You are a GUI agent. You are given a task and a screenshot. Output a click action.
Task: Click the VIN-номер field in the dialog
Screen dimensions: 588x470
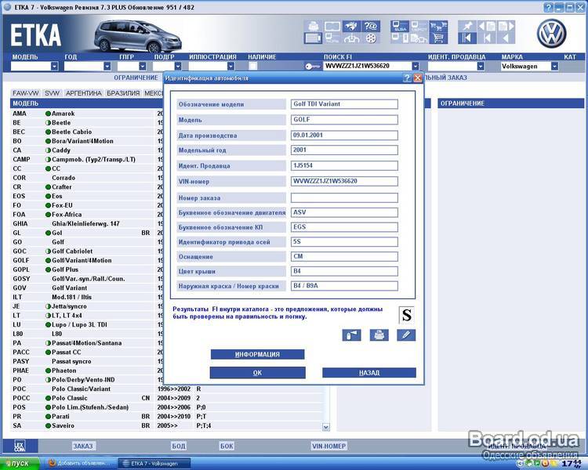(x=344, y=181)
